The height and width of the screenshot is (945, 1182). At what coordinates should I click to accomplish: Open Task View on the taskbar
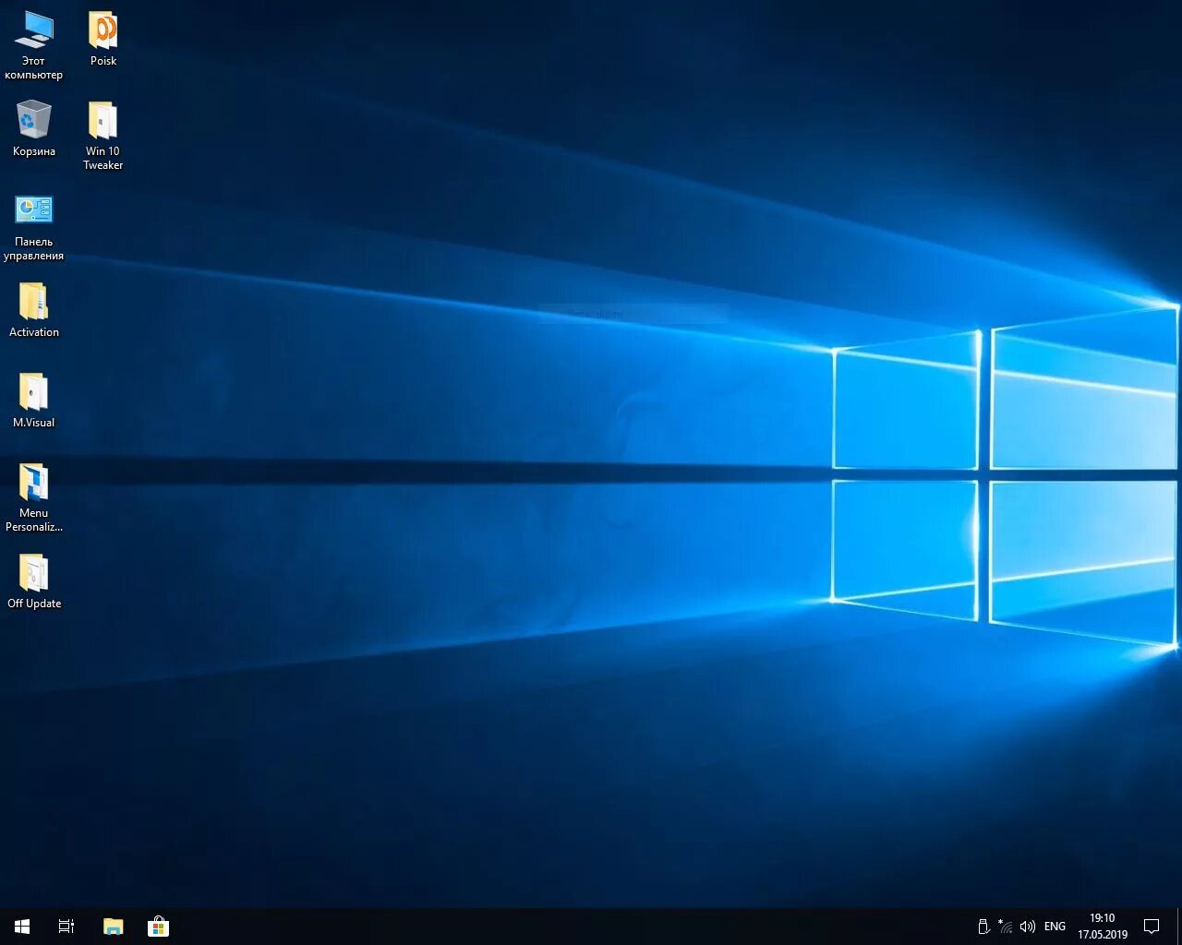tap(66, 927)
